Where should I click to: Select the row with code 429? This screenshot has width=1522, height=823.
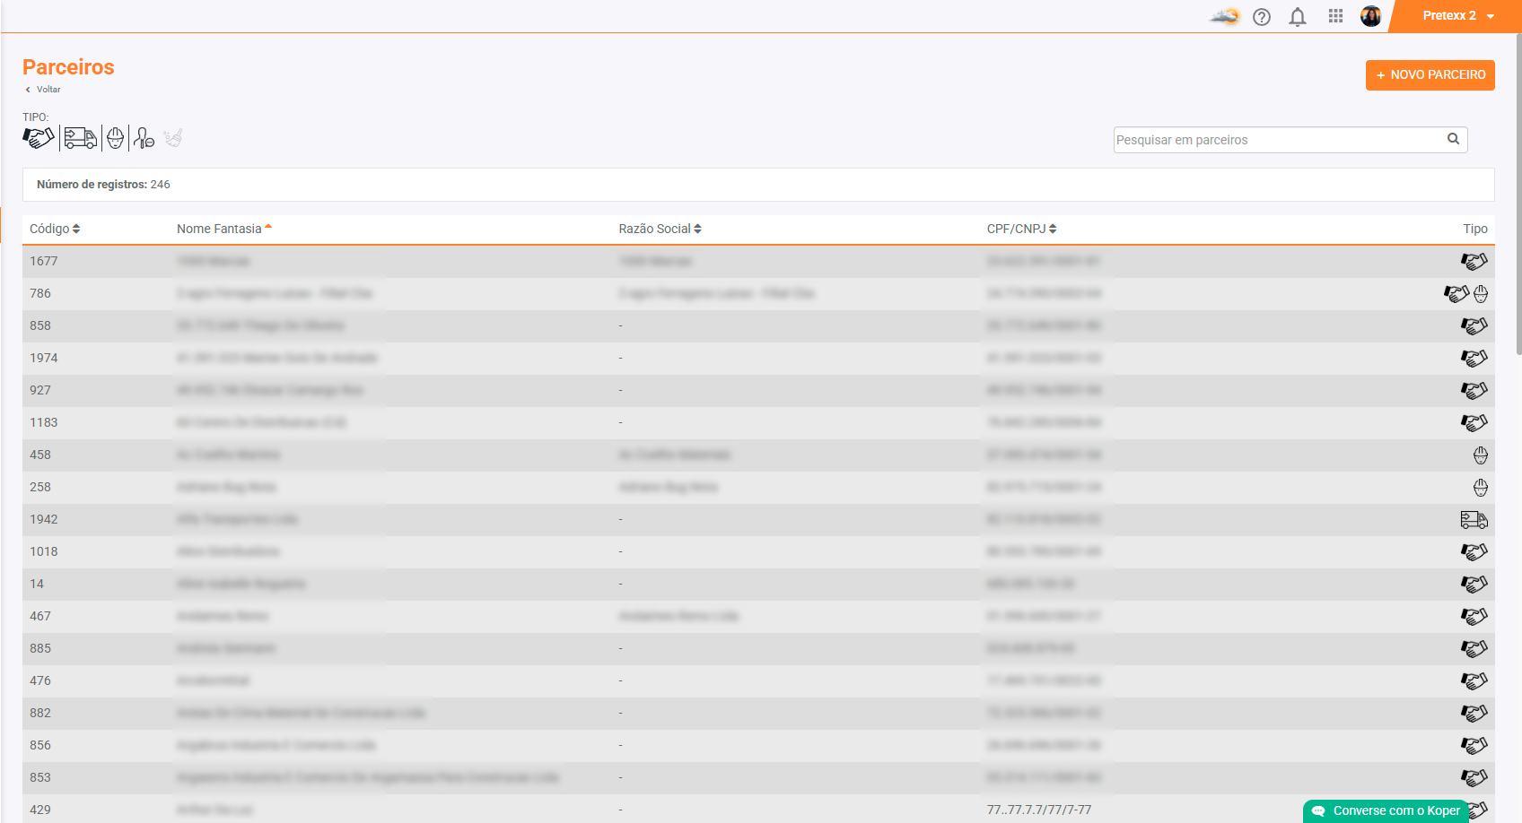(758, 809)
